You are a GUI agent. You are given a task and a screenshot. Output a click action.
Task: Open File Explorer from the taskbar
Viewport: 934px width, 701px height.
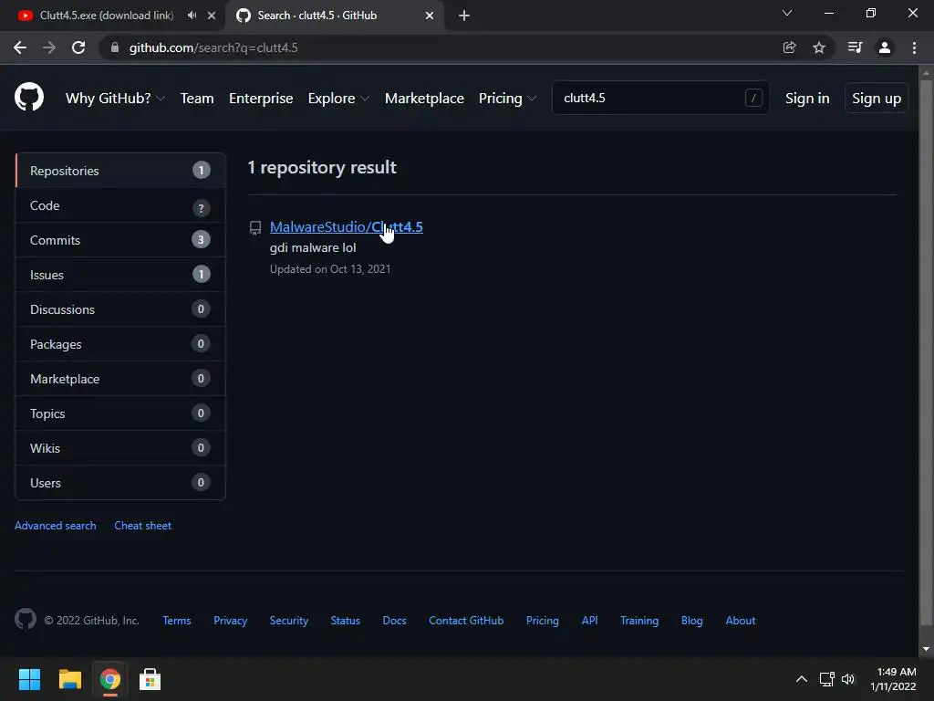(69, 679)
